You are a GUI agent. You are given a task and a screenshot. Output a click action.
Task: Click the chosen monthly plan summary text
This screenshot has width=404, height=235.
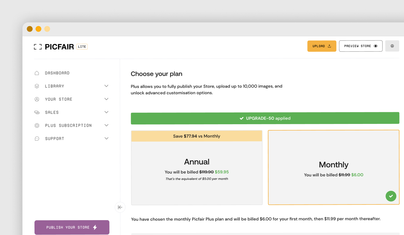(256, 219)
